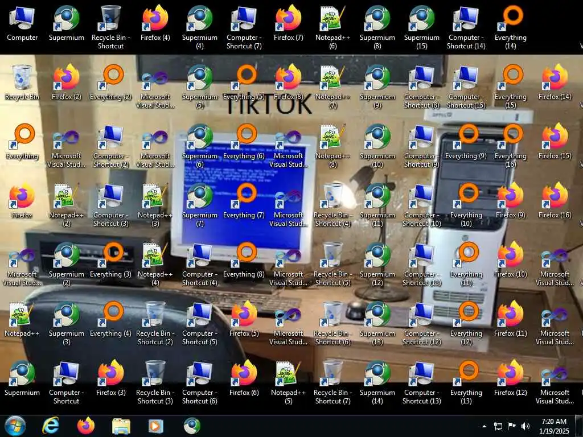Select the Notepad++ (6) shortcut
The width and height of the screenshot is (583, 437).
[x=332, y=28]
